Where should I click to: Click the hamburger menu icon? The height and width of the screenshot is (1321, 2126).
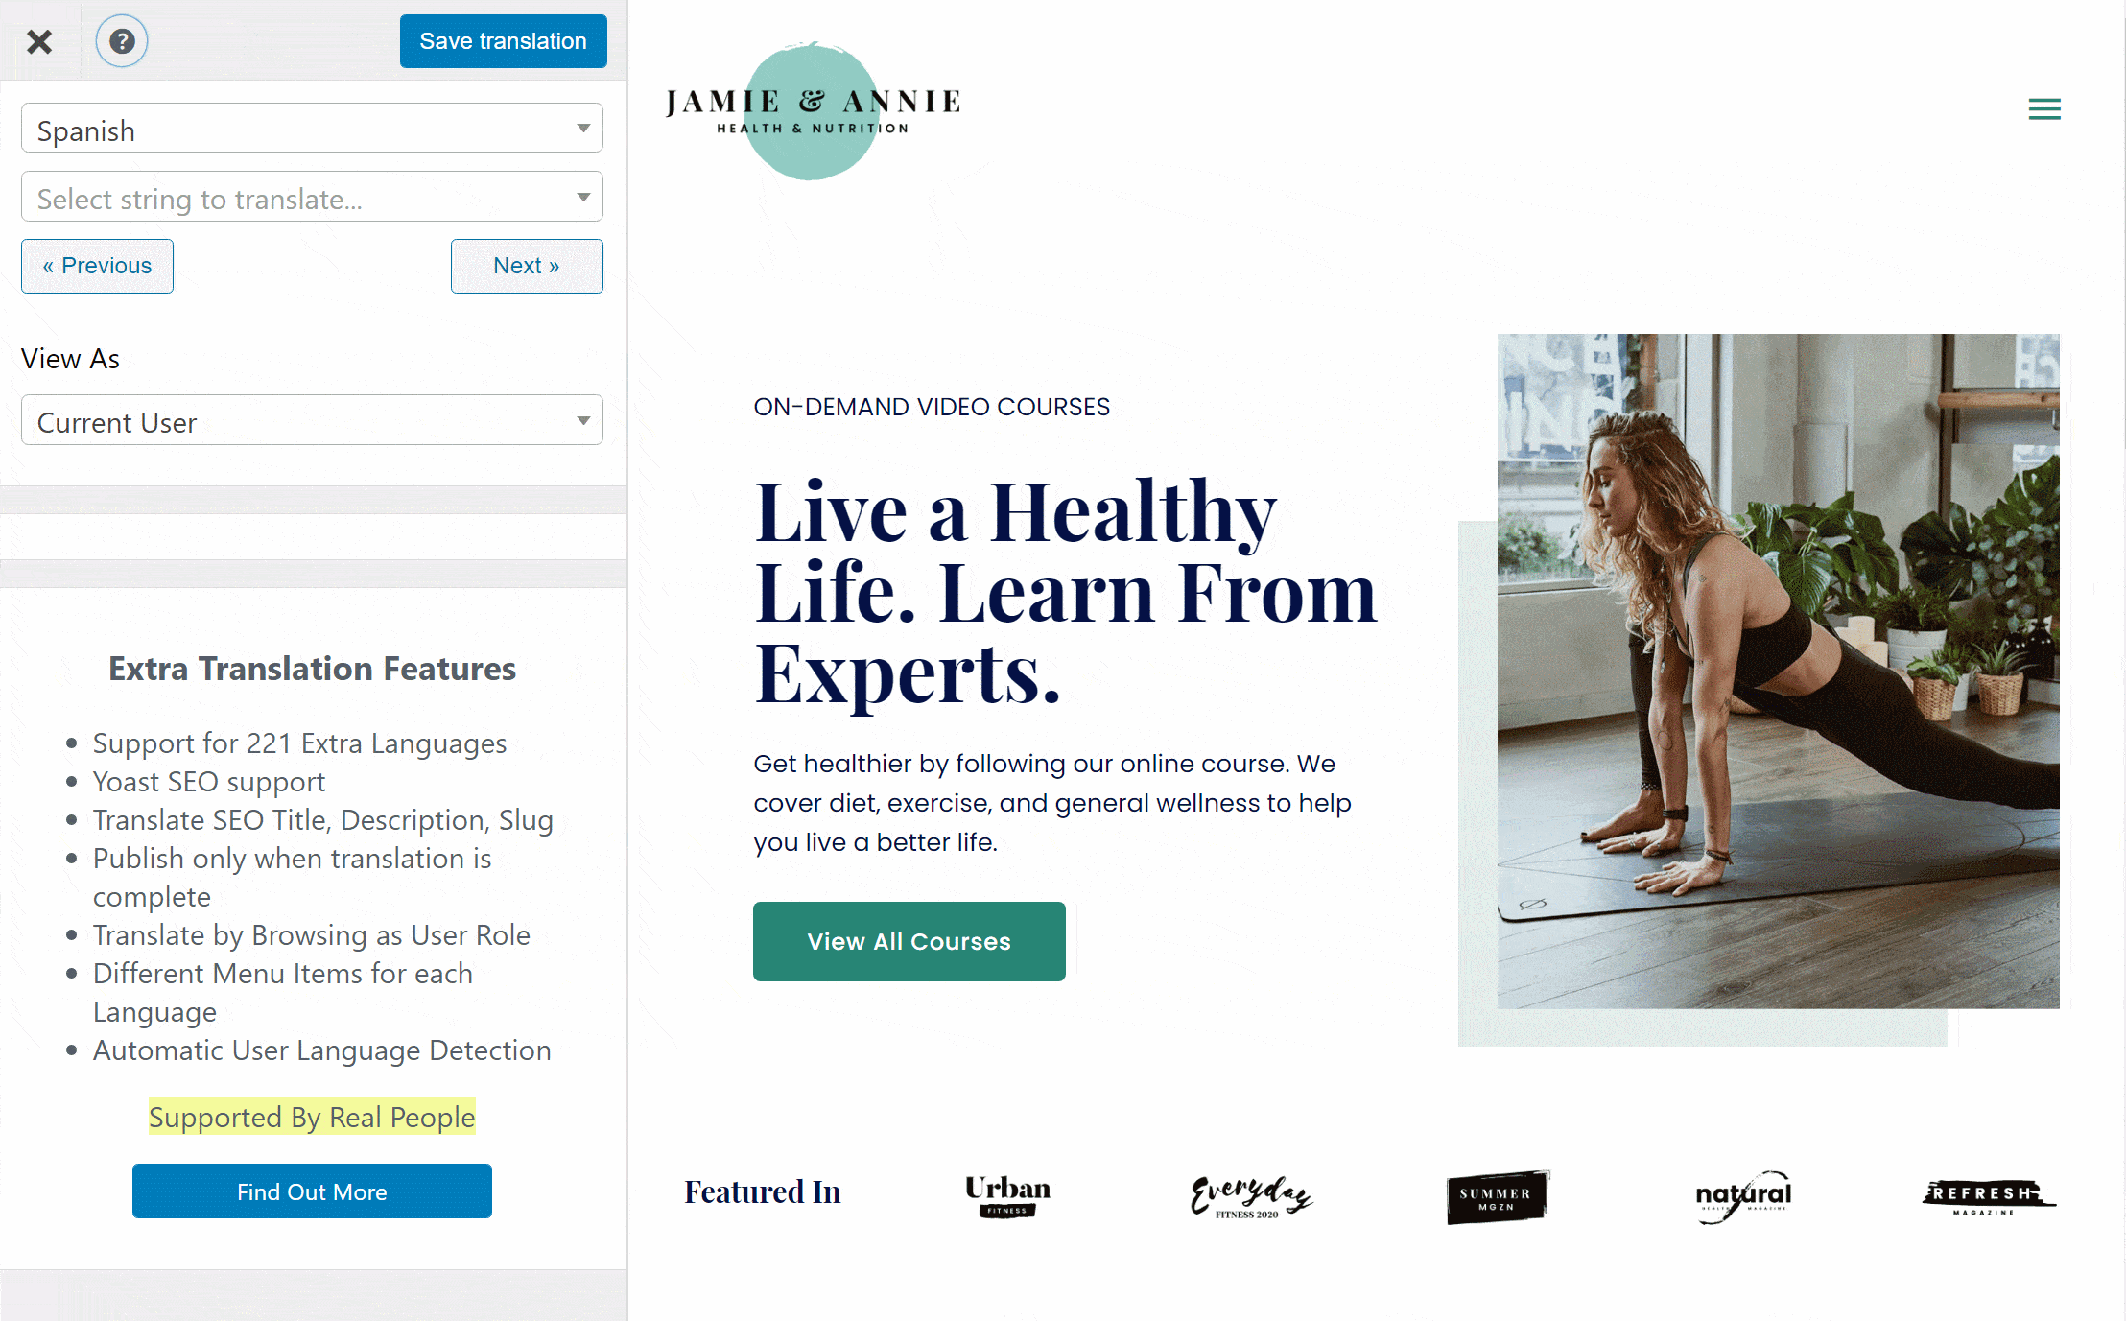coord(2045,108)
